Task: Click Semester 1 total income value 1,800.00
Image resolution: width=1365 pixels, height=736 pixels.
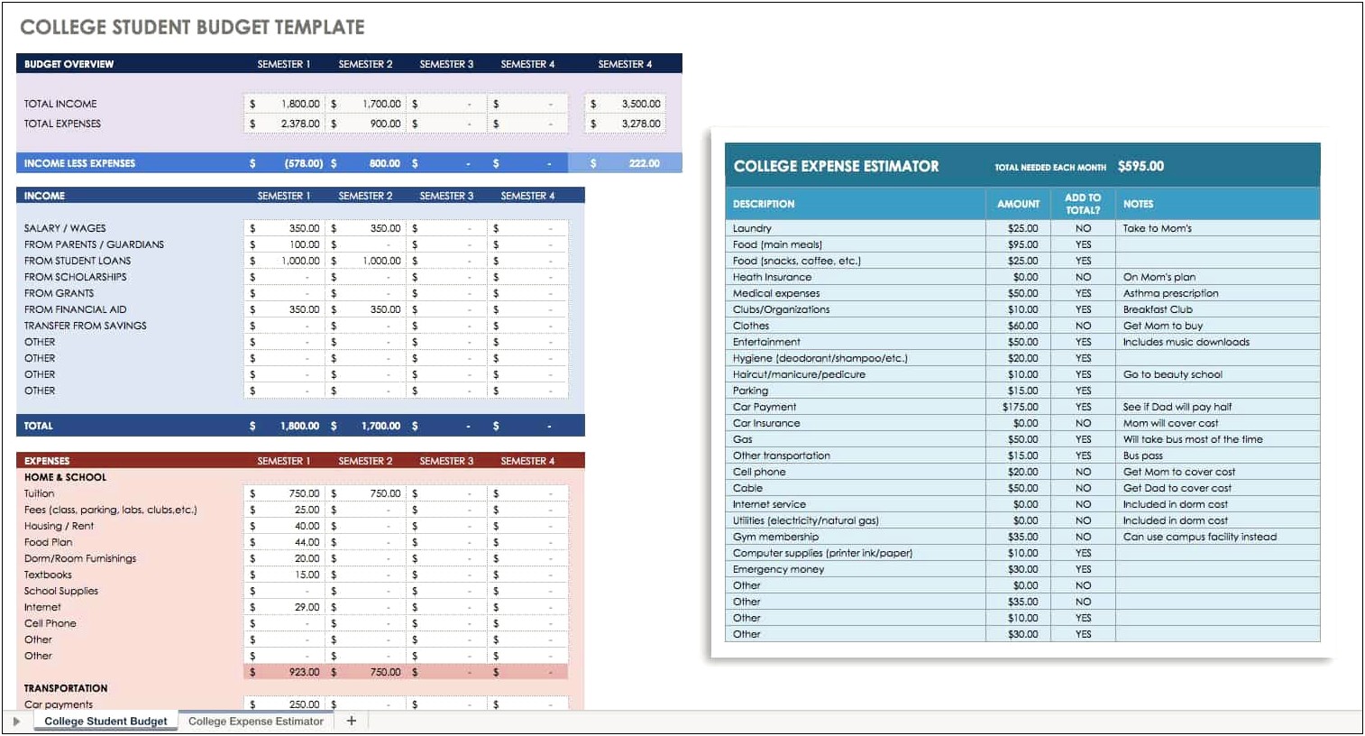Action: (284, 104)
